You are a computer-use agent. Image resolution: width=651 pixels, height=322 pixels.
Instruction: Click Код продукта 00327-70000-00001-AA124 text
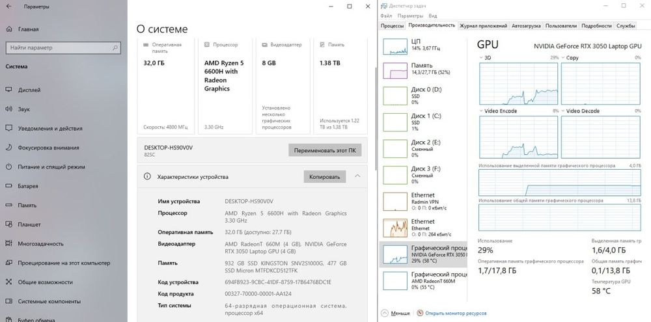[x=258, y=294]
